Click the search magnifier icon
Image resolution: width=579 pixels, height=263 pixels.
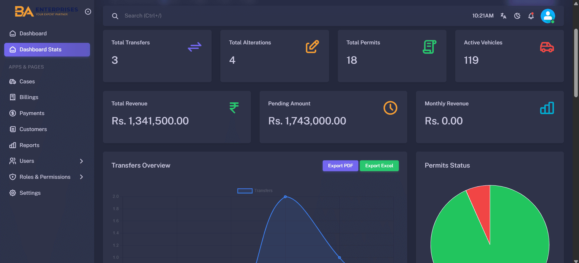tap(115, 16)
